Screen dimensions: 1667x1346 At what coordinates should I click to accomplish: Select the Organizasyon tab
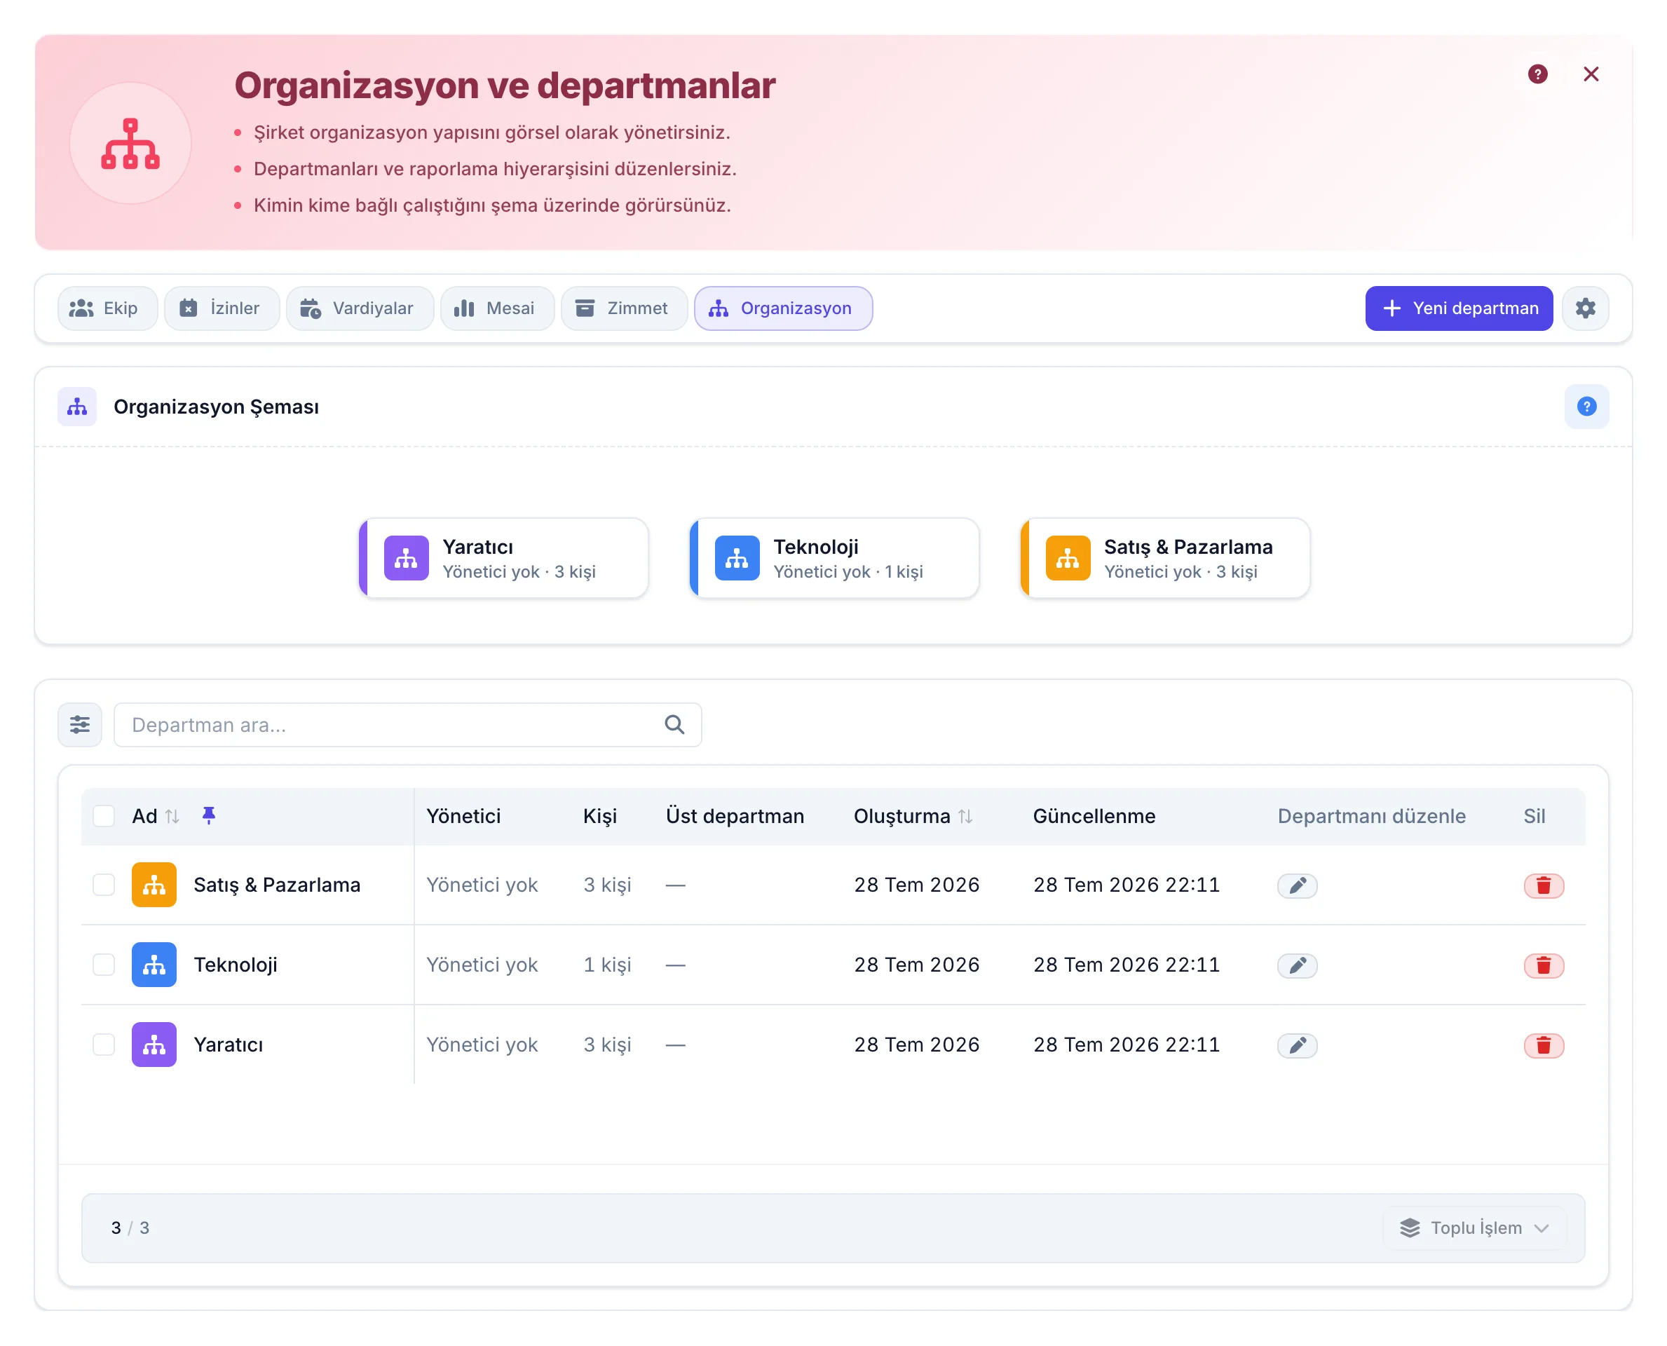tap(782, 308)
